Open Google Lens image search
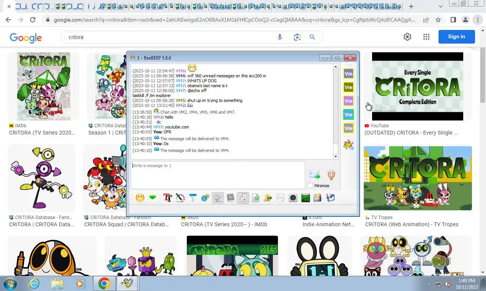The height and width of the screenshot is (291, 486). coord(297,37)
